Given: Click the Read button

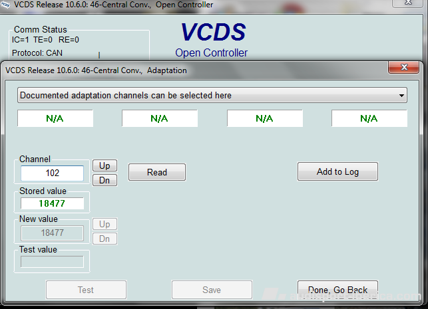Looking at the screenshot, I should (x=157, y=172).
